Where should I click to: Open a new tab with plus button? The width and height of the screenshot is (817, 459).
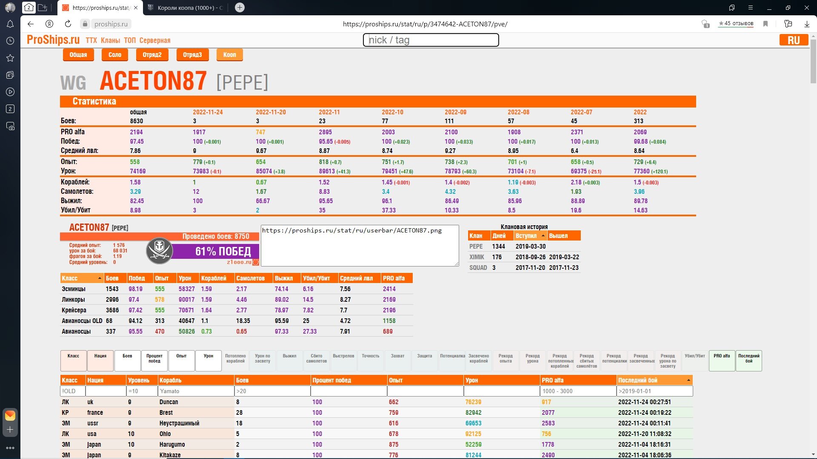click(x=240, y=7)
